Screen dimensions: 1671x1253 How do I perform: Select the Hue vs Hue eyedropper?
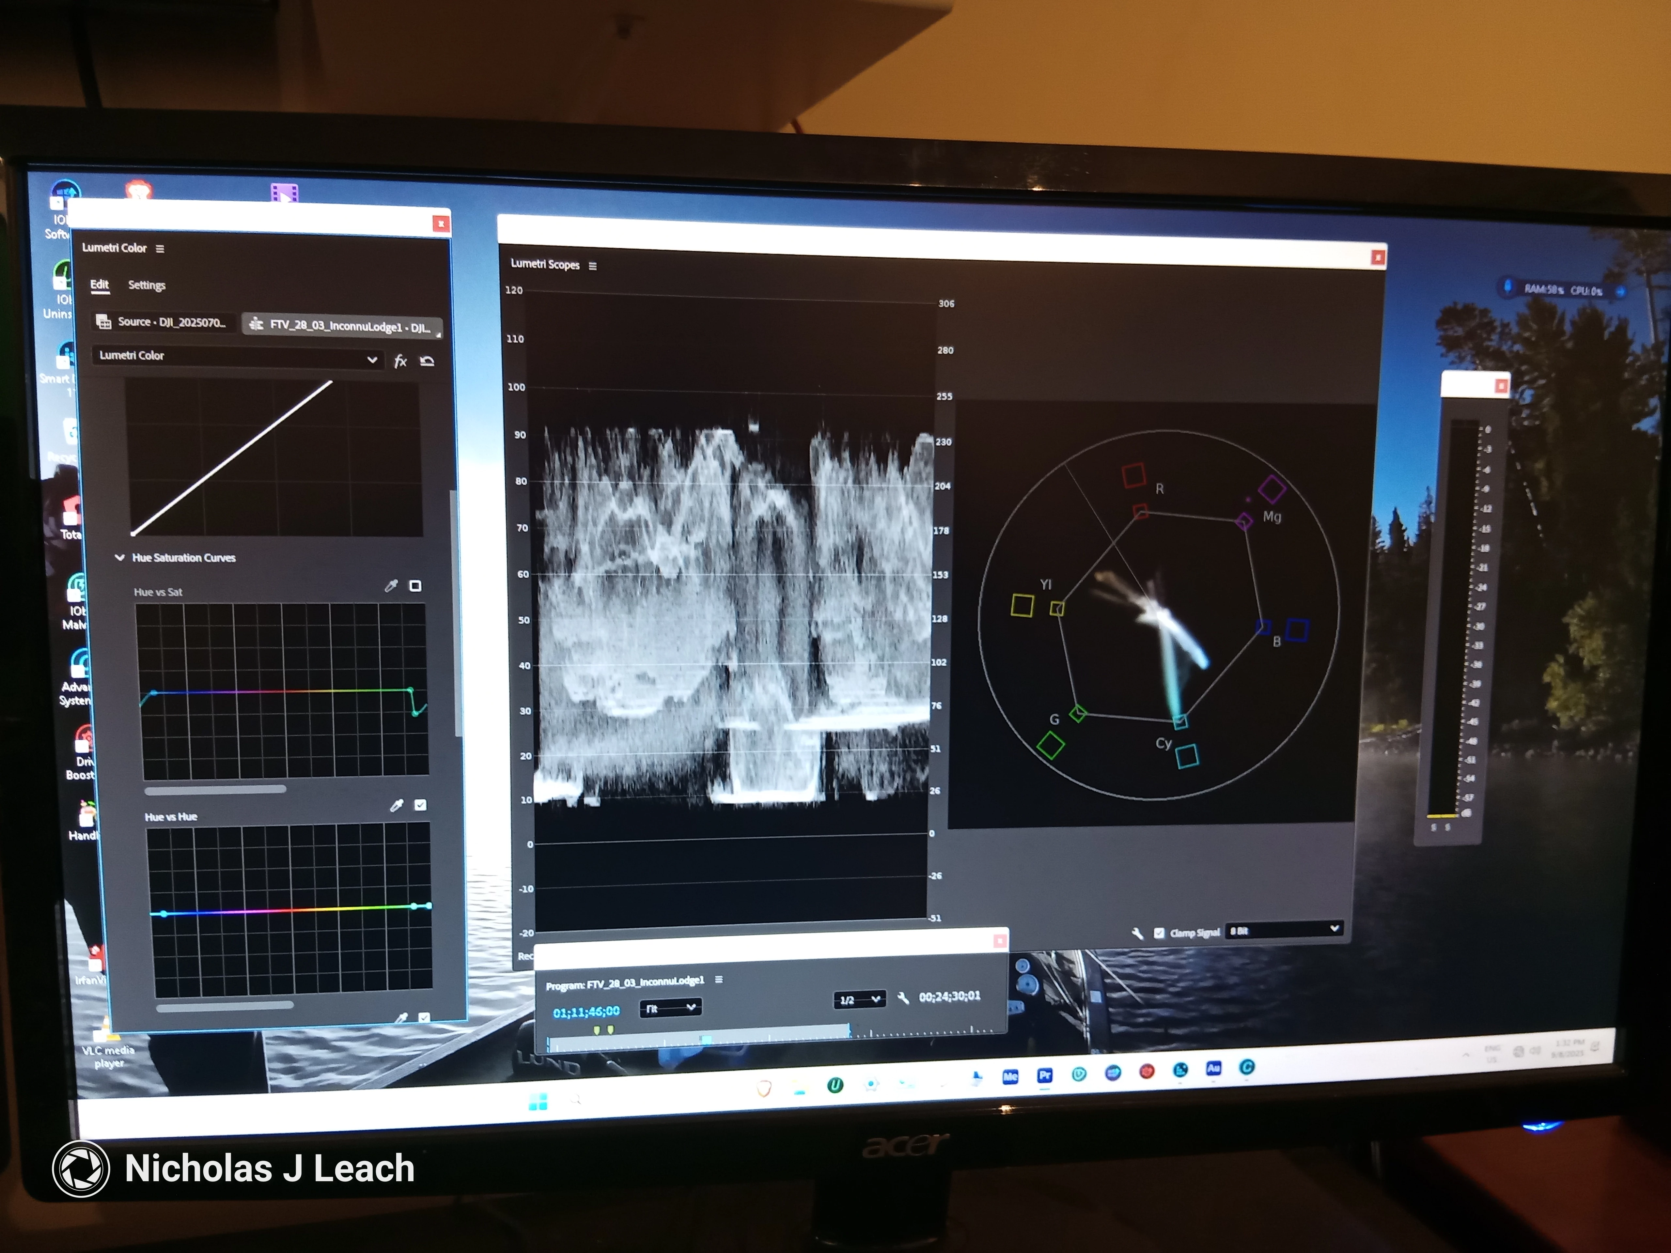(397, 806)
